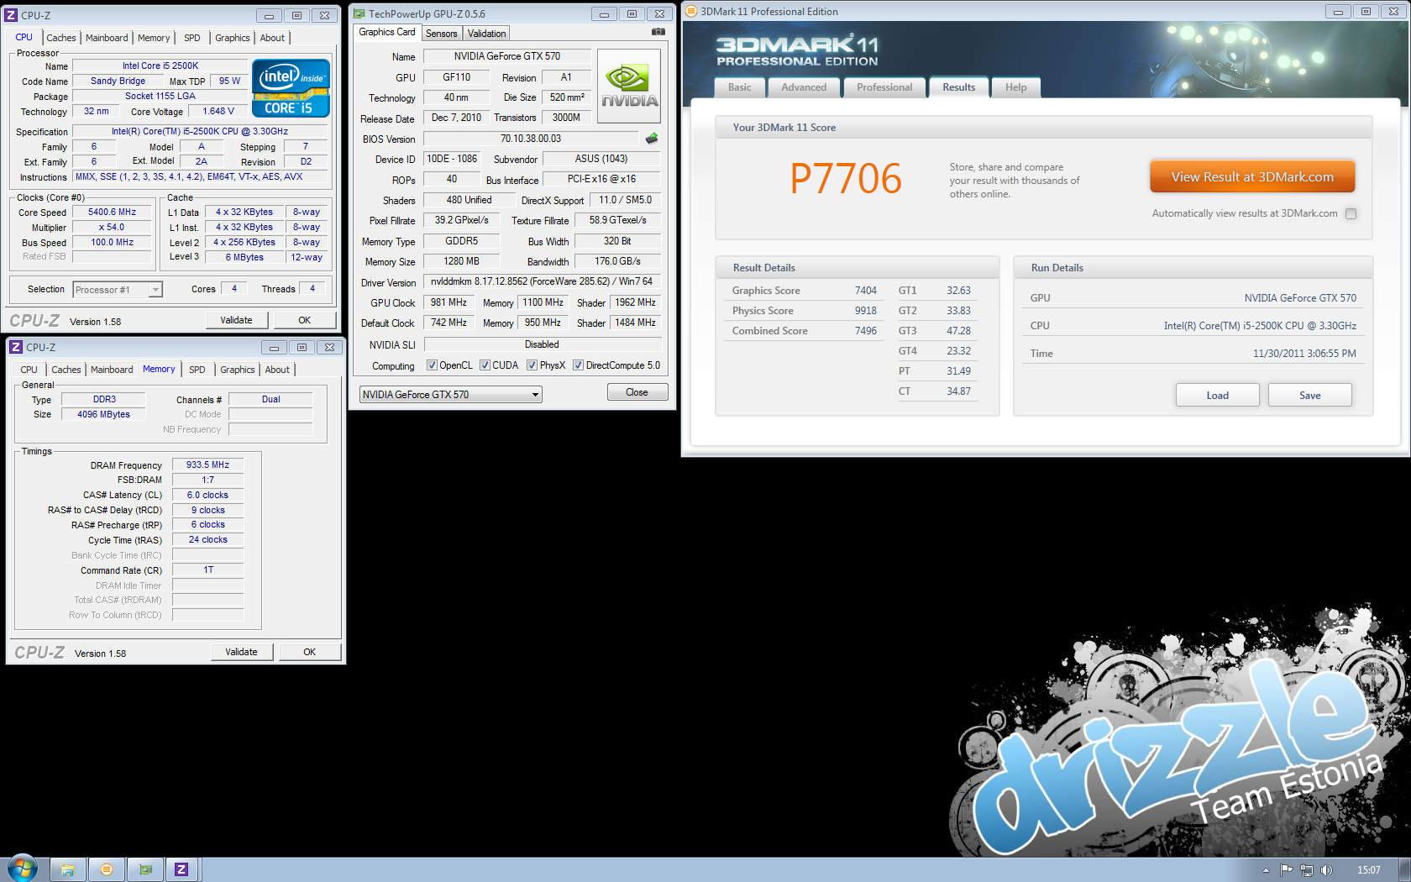This screenshot has height=882, width=1411.
Task: Switch to the Caches tab in top CPU-Z
Action: click(x=61, y=38)
